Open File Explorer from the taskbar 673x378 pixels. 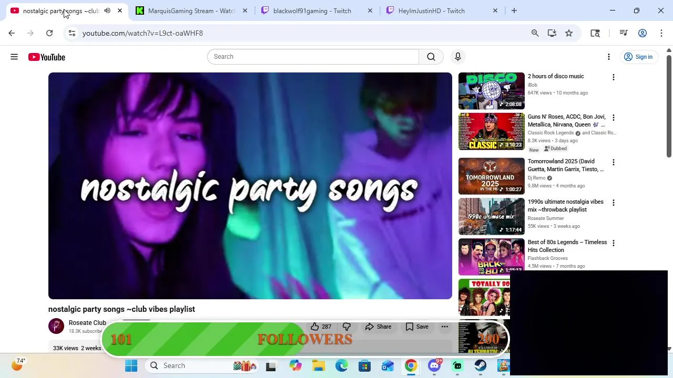pos(319,366)
